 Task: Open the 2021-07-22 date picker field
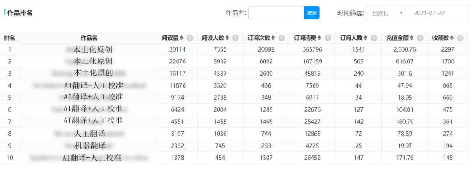(x=438, y=13)
